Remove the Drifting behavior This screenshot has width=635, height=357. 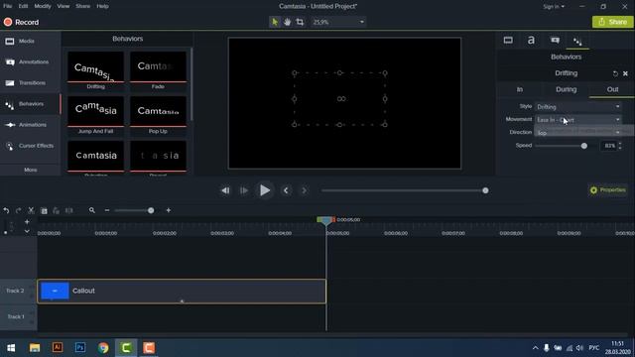[625, 73]
